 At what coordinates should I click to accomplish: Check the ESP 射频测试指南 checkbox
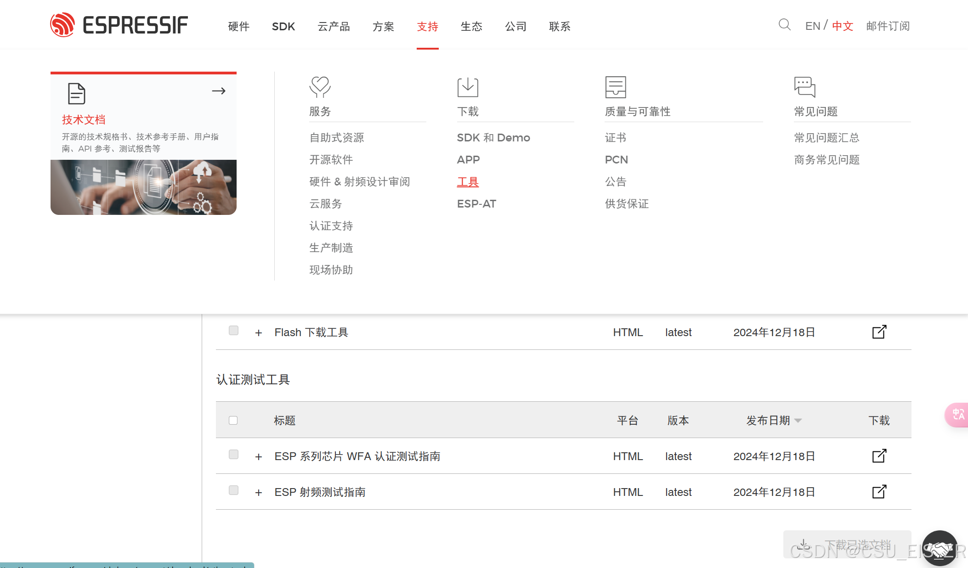(233, 490)
